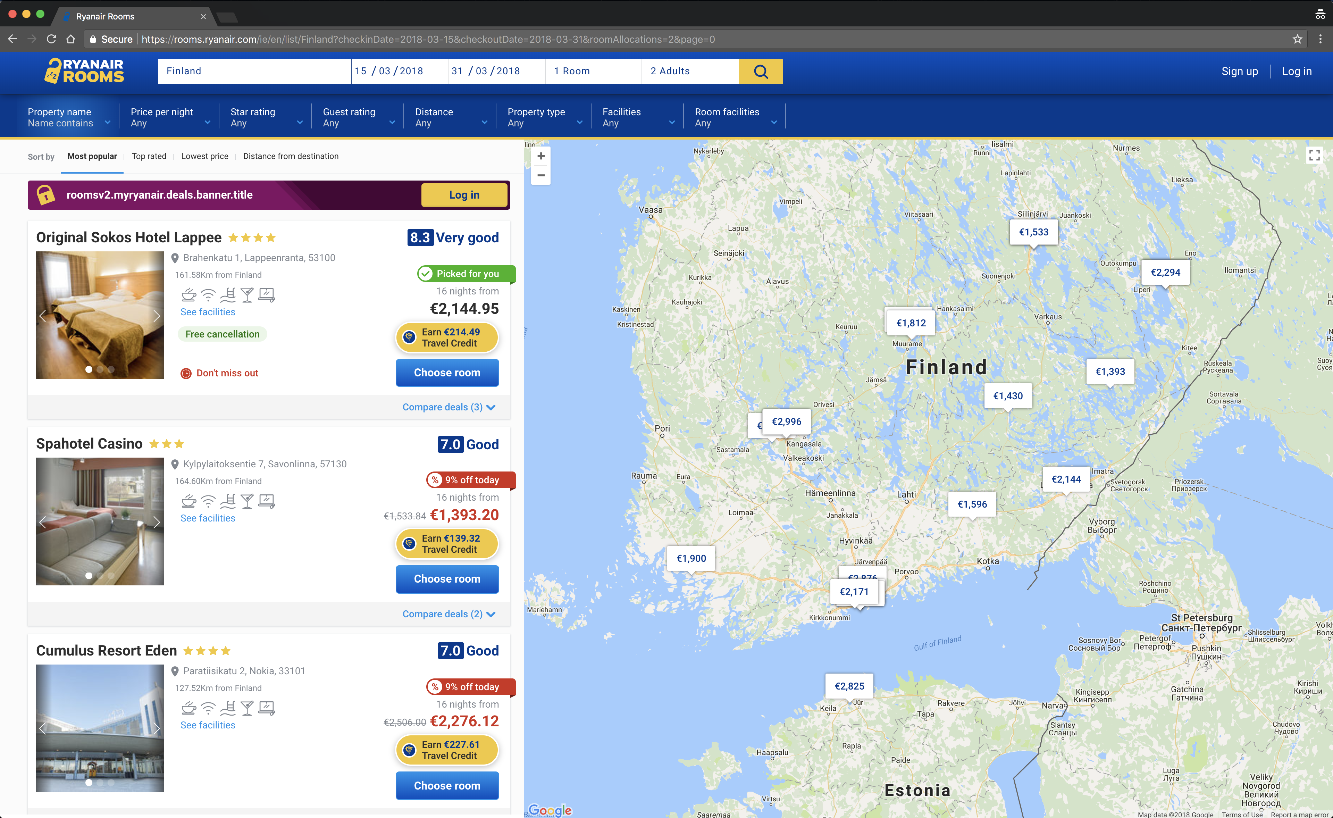
Task: Zoom out on the map
Action: [540, 175]
